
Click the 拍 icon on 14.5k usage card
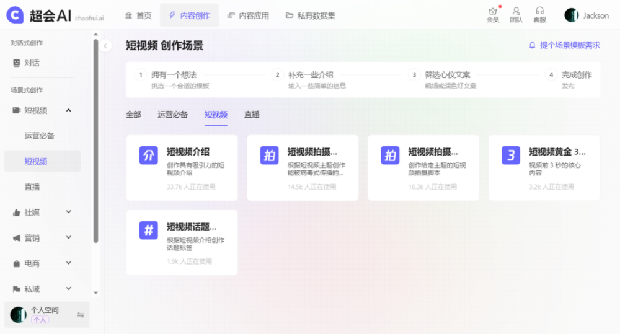pyautogui.click(x=269, y=155)
